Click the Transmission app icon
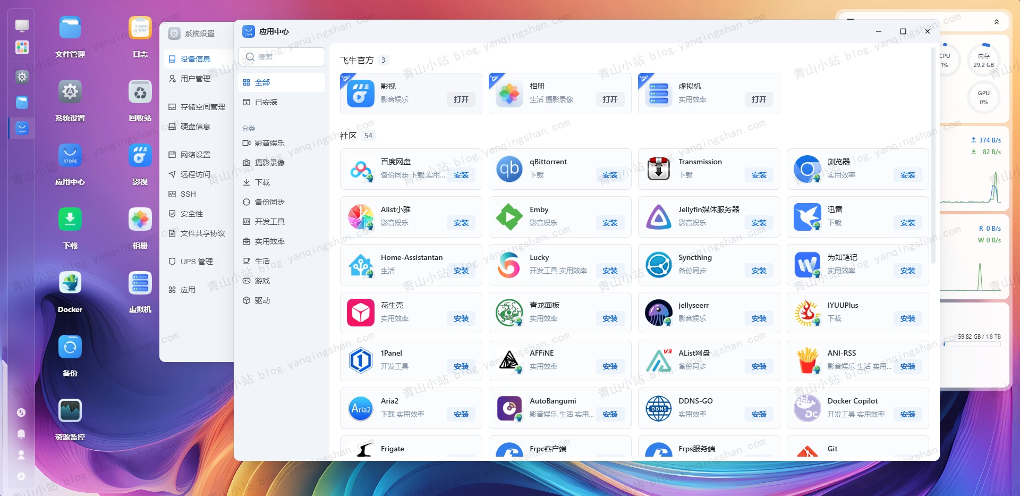The width and height of the screenshot is (1020, 496). (659, 169)
